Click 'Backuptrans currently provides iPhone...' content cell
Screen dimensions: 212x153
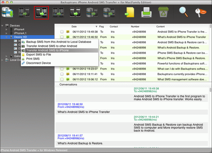click(x=182, y=74)
